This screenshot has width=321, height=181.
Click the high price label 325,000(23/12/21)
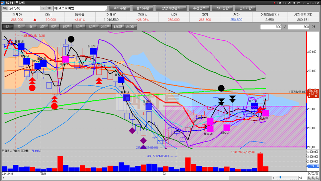(34, 36)
